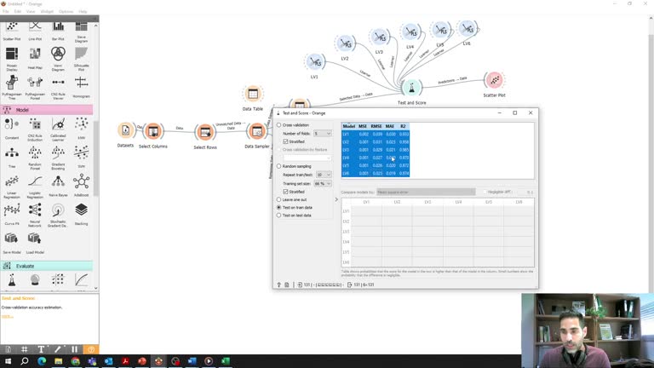Sort results by R2 column header
Image resolution: width=654 pixels, height=368 pixels.
point(403,126)
